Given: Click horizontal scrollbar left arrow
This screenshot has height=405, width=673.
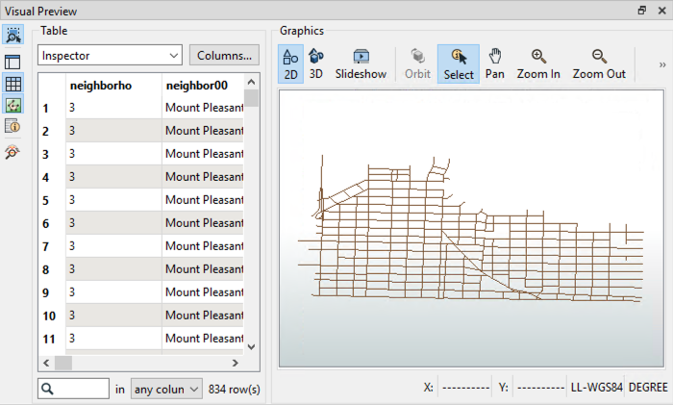Looking at the screenshot, I should point(46,364).
